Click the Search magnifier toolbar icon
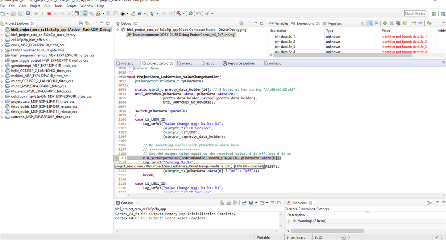 point(190,13)
